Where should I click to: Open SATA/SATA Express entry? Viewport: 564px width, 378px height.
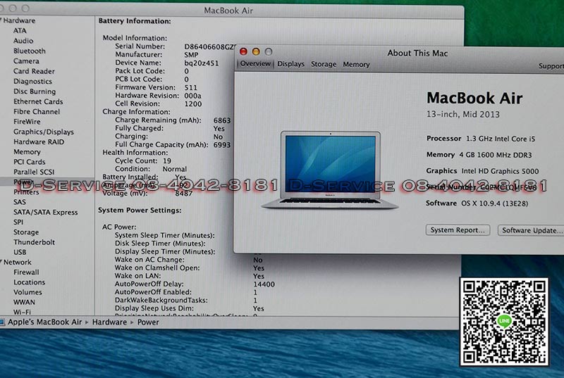tap(46, 212)
